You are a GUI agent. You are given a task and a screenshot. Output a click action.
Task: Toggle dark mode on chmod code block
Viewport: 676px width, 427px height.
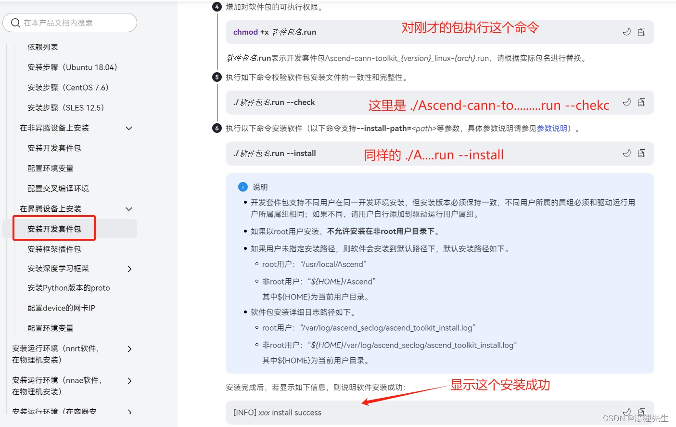pyautogui.click(x=626, y=32)
